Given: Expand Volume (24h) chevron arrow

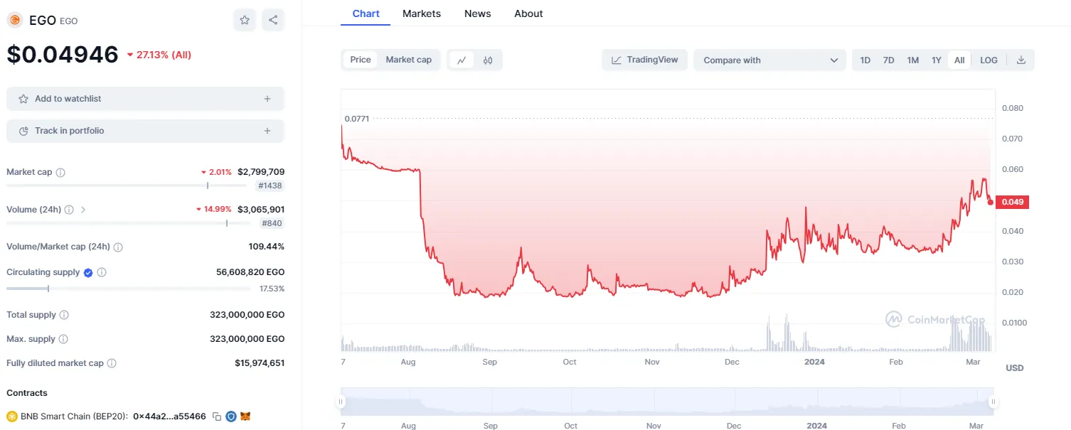Looking at the screenshot, I should (x=83, y=210).
